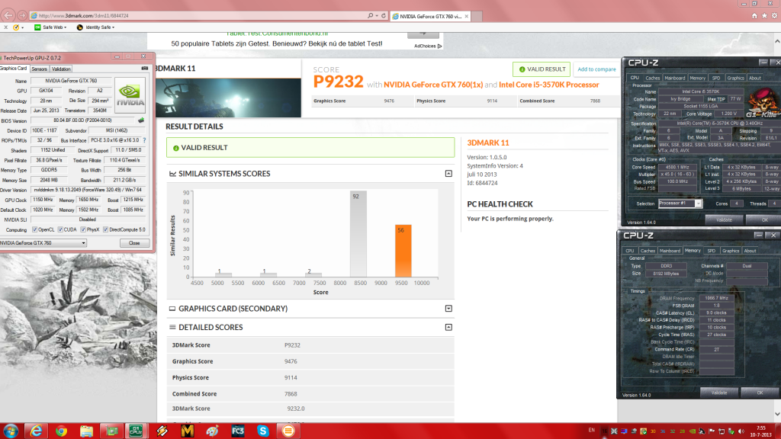Image resolution: width=781 pixels, height=439 pixels.
Task: Toggle the DirectCompute 5.0 checkbox
Action: coord(105,230)
